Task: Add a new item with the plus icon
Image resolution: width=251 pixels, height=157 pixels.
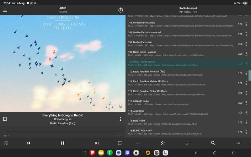Action: pos(138,143)
